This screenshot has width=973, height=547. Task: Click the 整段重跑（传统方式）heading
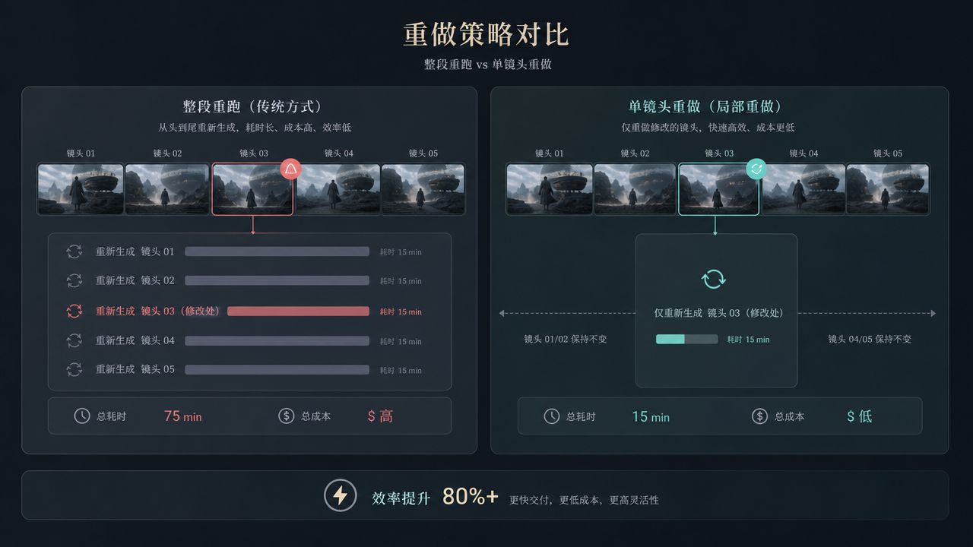[x=252, y=107]
